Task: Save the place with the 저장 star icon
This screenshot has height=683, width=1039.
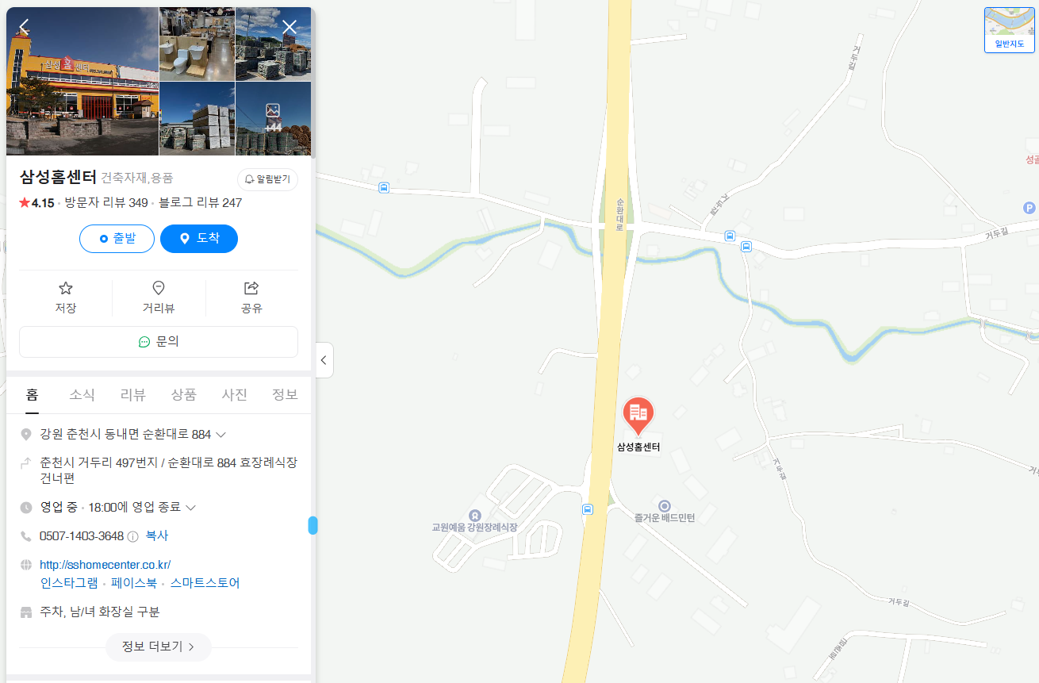Action: pyautogui.click(x=66, y=297)
